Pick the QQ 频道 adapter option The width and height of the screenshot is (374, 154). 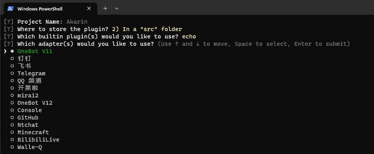30,81
